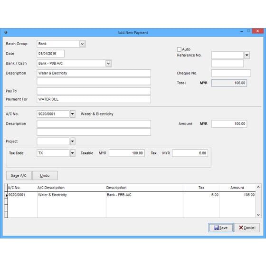Screen dimensions: 266x266
Task: Click the Cheque No. input field
Action: click(x=230, y=73)
